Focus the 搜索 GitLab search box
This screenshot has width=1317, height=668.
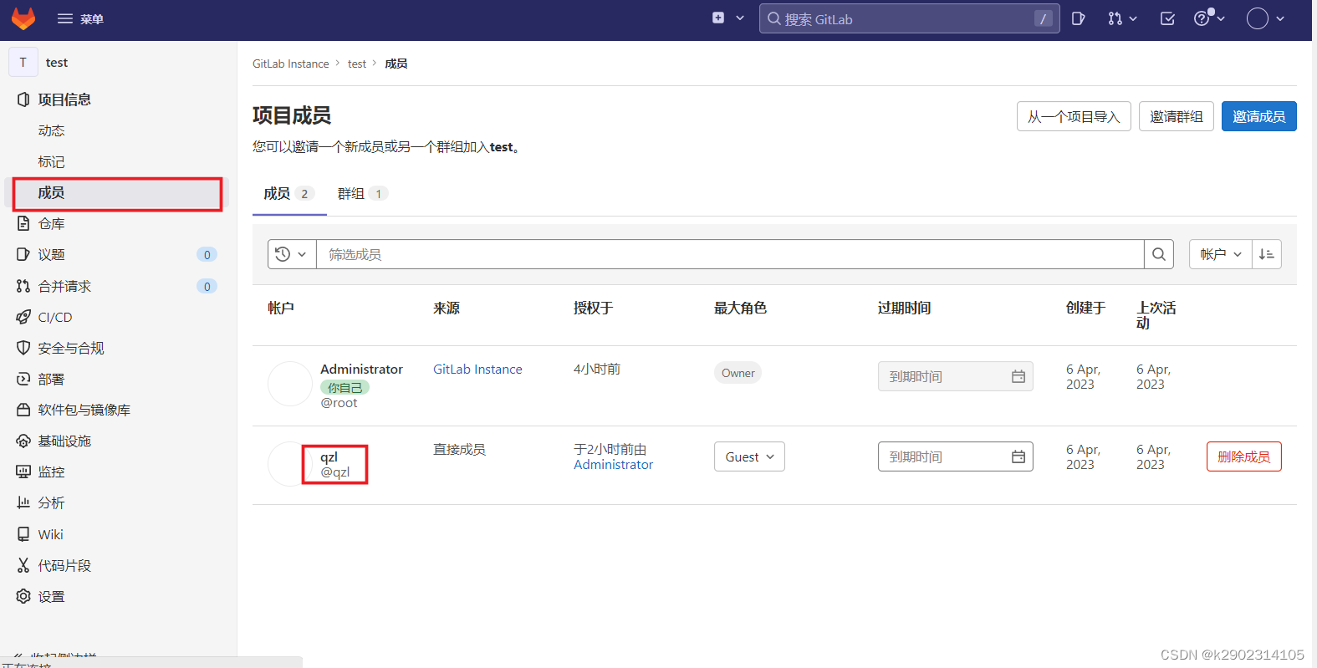[909, 18]
